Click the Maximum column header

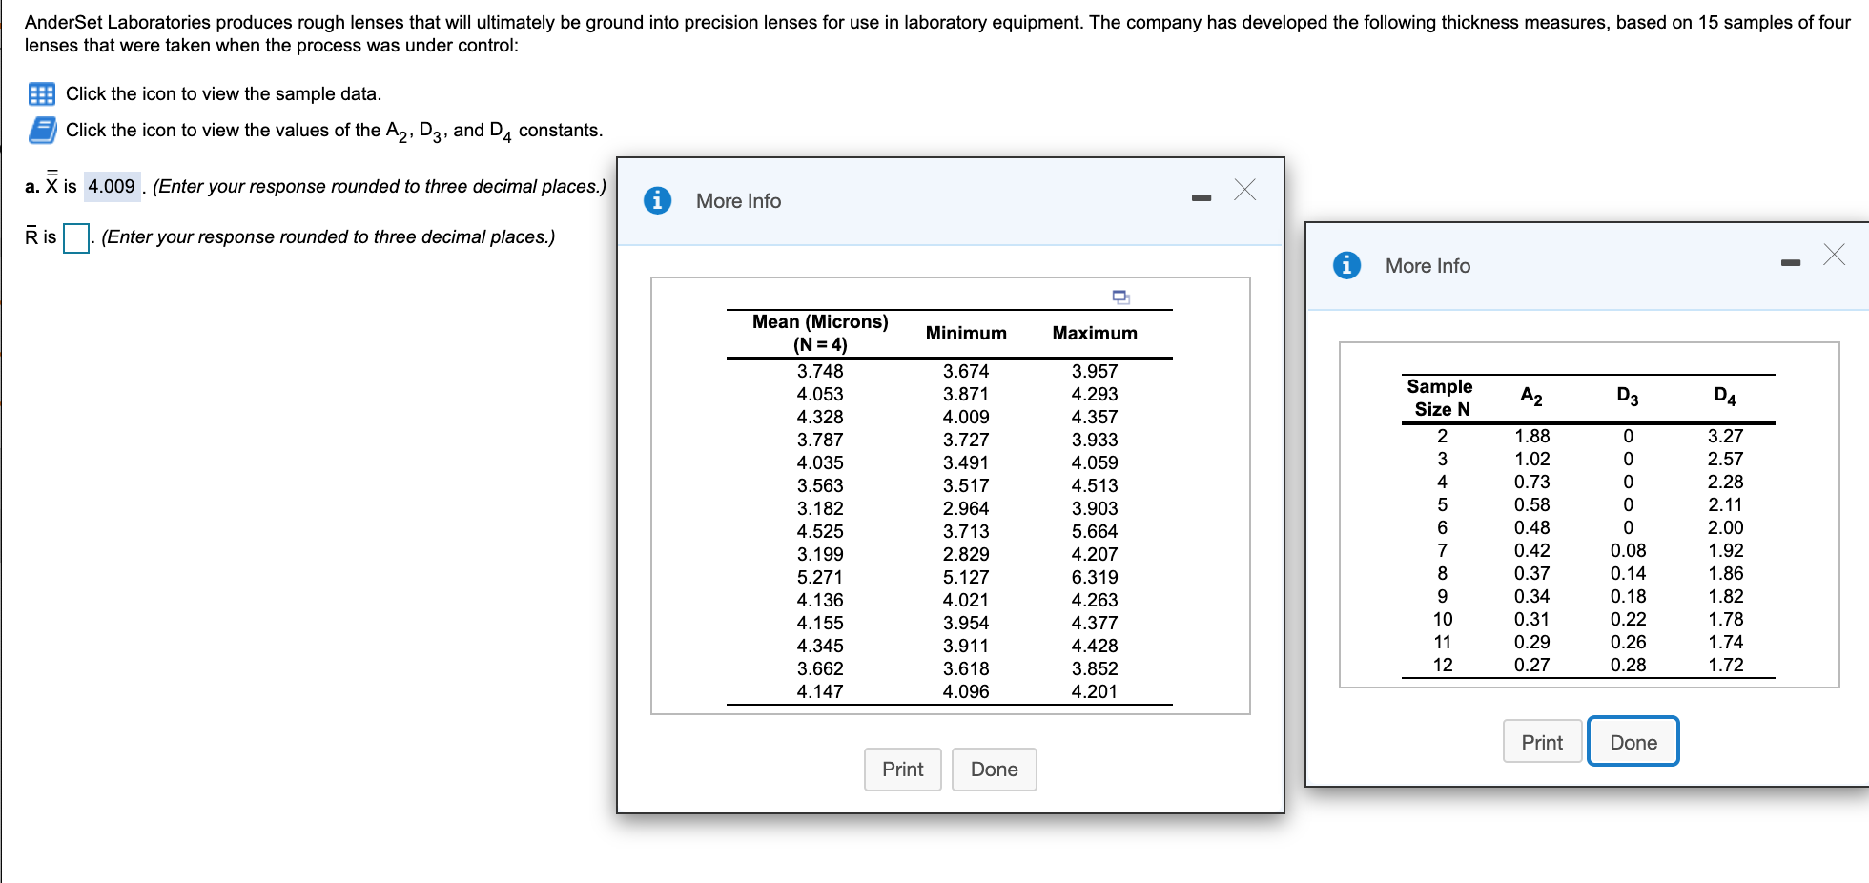pos(1094,333)
